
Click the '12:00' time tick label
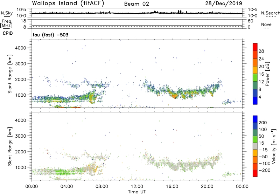click(137, 187)
